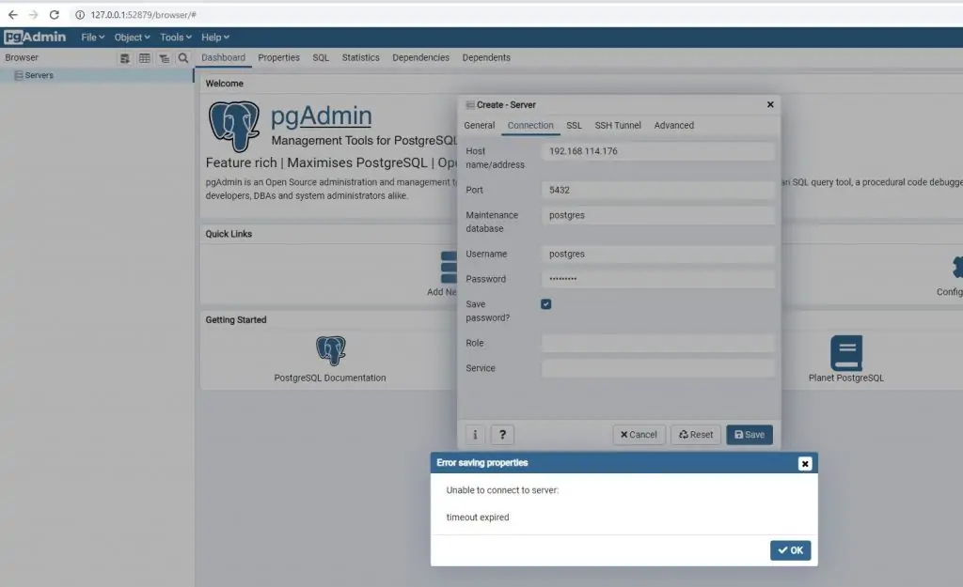Click Save in the Create Server dialog
The width and height of the screenshot is (963, 587).
point(750,434)
